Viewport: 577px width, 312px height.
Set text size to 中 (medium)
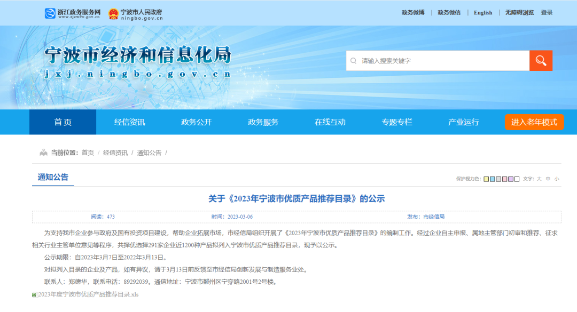pyautogui.click(x=548, y=179)
